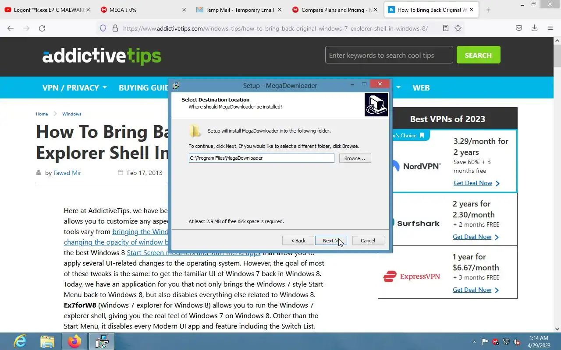Click the muted volume tray icon
The width and height of the screenshot is (561, 350).
tap(517, 342)
